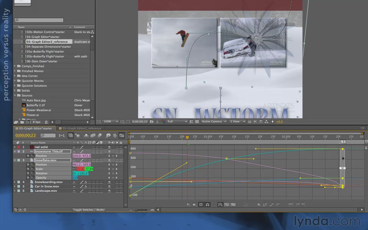Toggle Auto-zoom graph height
The image size is (368, 230).
(220, 205)
